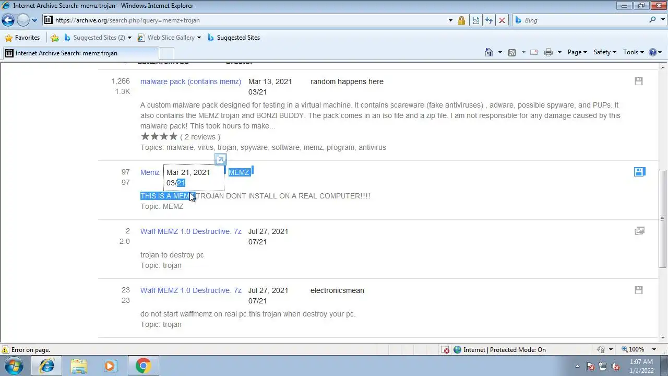668x376 pixels.
Task: Open Google Chrome from the taskbar
Action: 143,366
